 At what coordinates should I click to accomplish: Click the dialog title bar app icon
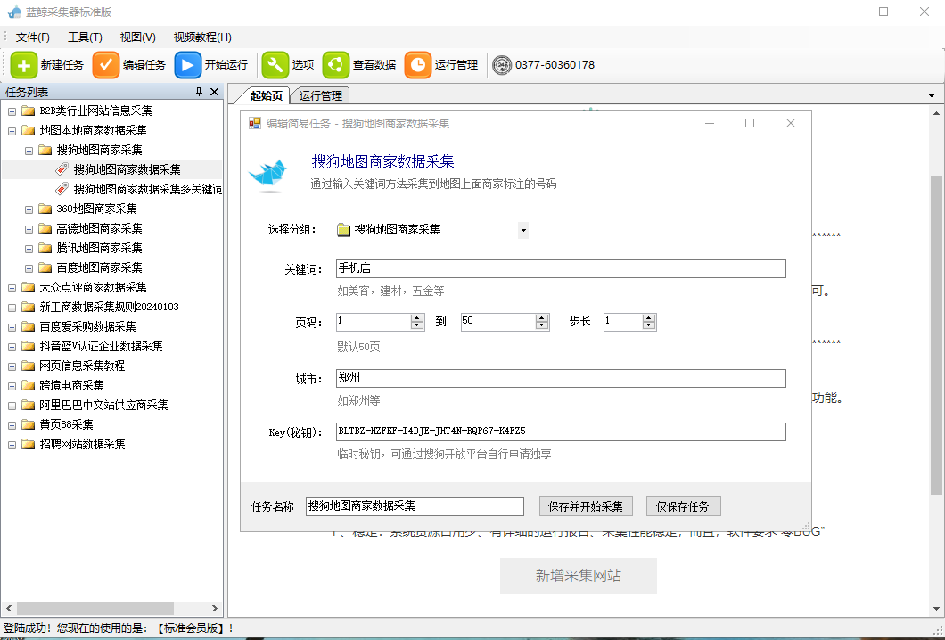click(255, 124)
